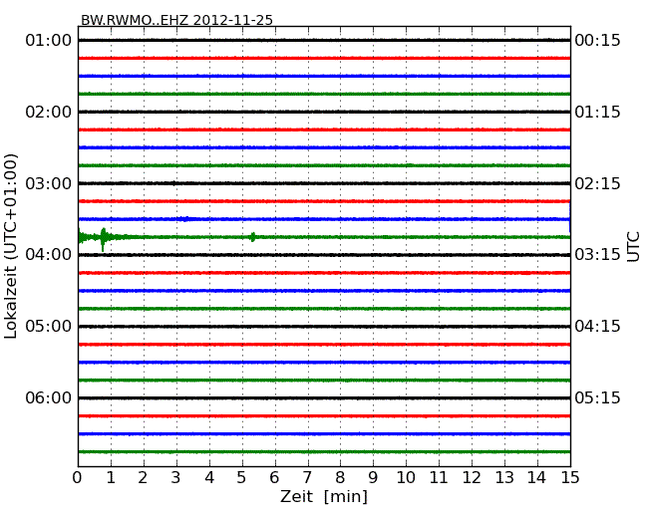Click the 3 minute tick label
Image resolution: width=648 pixels, height=518 pixels.
176,478
